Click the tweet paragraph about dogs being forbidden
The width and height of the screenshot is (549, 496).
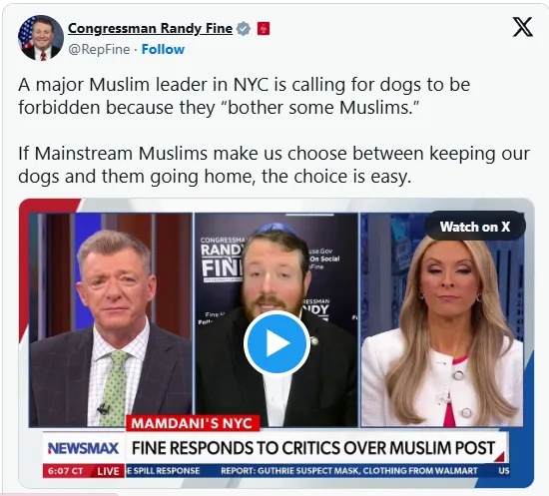[244, 96]
